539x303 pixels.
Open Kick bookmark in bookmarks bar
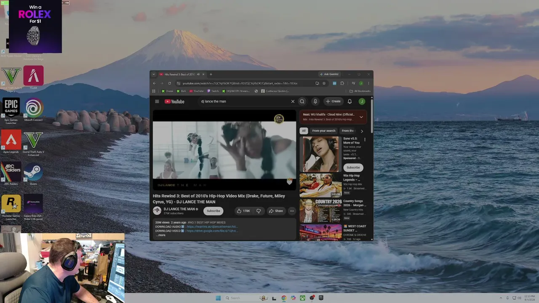click(181, 91)
